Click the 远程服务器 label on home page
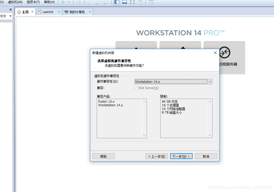Viewport: 274px width, 192px height. (x=228, y=64)
